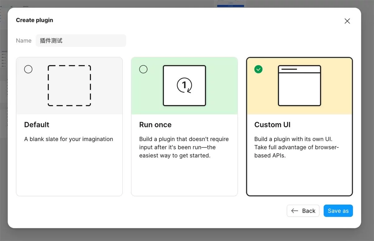
Task: Click the Run once circular arrow icon
Action: coord(184,85)
